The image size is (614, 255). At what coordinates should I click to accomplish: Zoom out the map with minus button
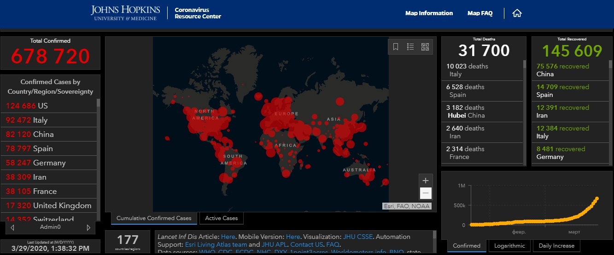[426, 193]
